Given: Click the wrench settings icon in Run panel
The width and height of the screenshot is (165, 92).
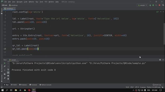Looking at the screenshot, I should [x=5, y=66].
